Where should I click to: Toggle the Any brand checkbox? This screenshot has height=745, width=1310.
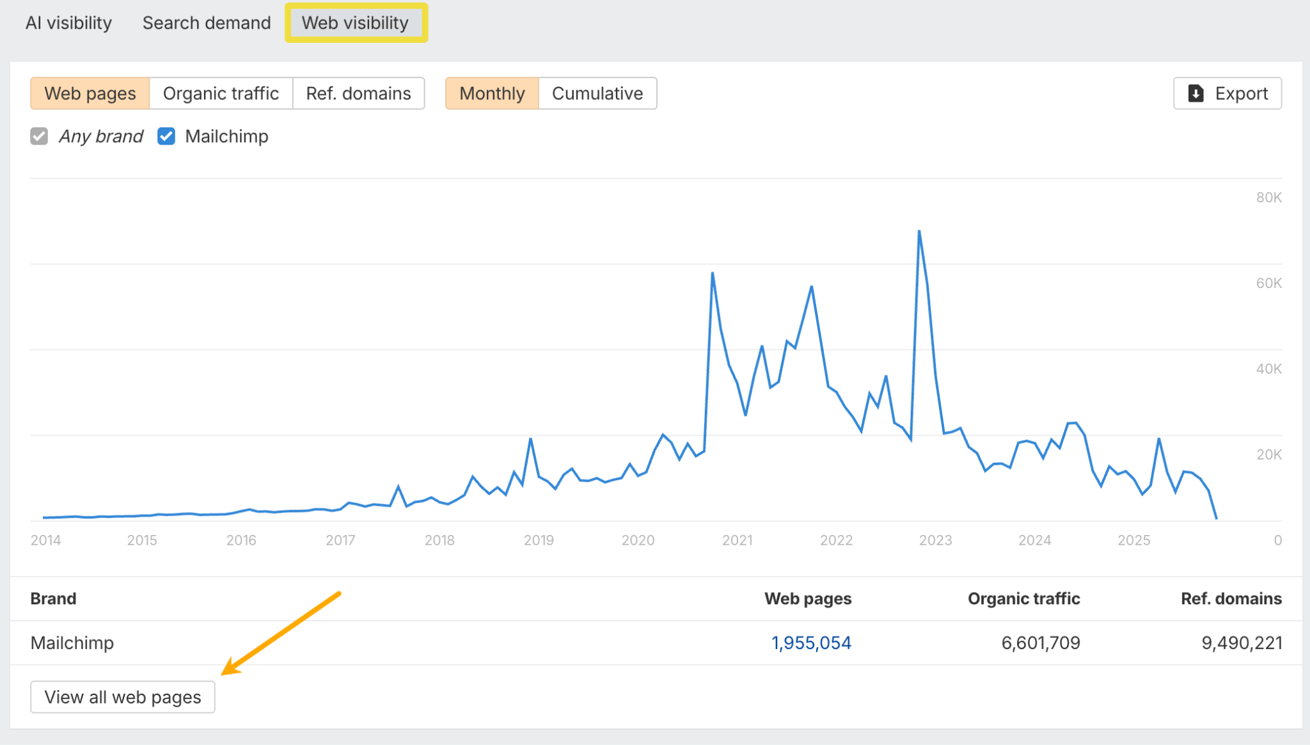[39, 136]
